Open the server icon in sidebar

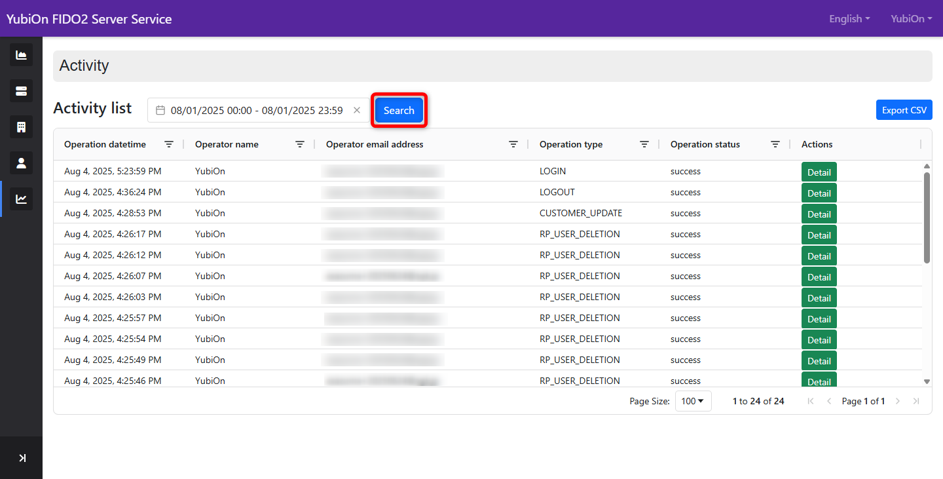tap(21, 90)
